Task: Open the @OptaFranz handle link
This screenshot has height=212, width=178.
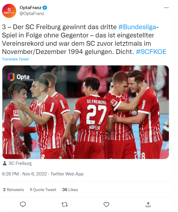Action: pyautogui.click(x=32, y=14)
